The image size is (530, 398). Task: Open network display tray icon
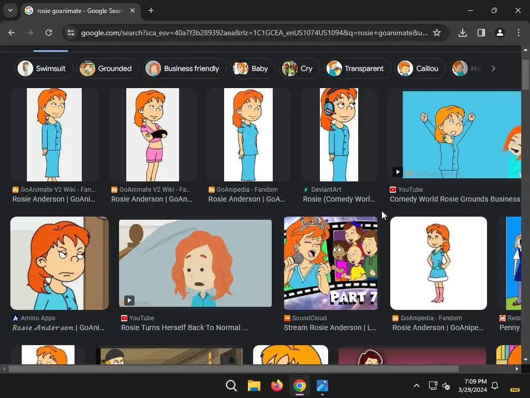(x=433, y=386)
